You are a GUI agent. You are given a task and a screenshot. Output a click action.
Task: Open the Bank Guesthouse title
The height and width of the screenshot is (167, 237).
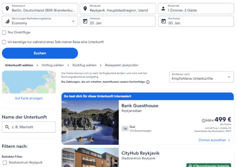[140, 106]
